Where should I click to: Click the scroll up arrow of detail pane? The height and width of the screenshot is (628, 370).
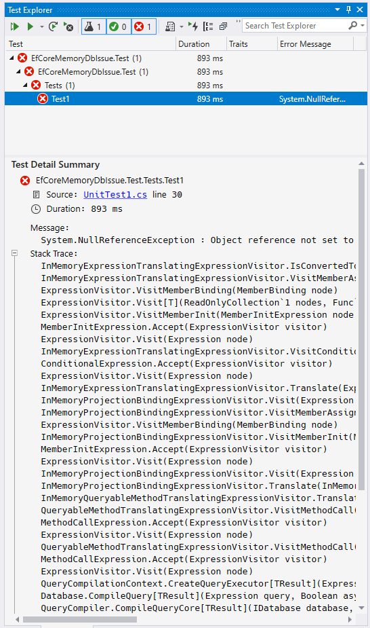(x=362, y=164)
